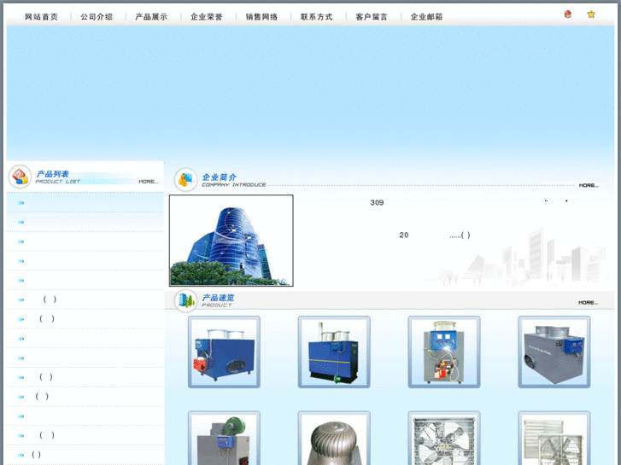Open gray upright furnace with blue panel

pos(444,352)
